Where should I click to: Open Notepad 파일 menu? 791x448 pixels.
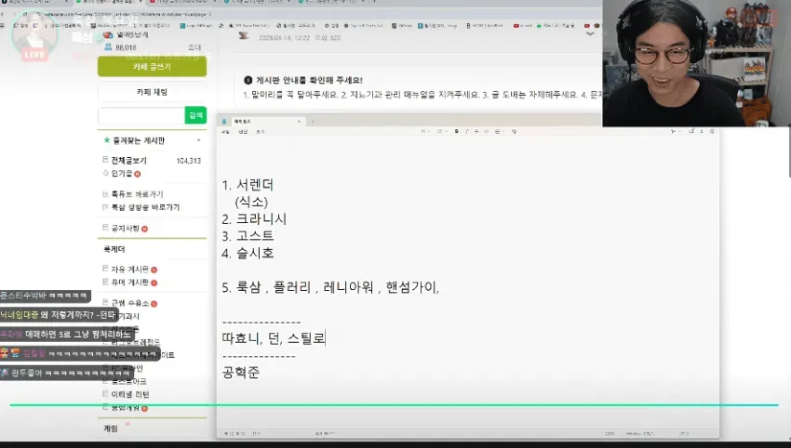click(225, 132)
